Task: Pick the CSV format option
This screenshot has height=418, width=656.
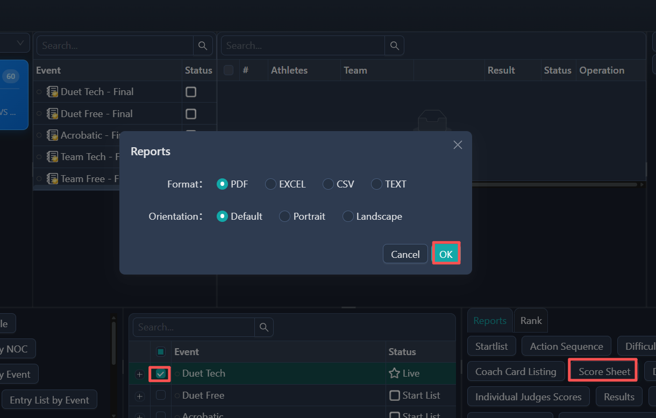Action: click(x=328, y=184)
